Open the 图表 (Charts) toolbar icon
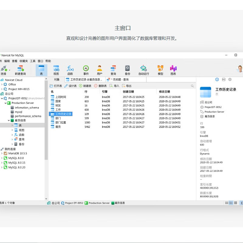Screen dimensions: 243x243 point(173,70)
